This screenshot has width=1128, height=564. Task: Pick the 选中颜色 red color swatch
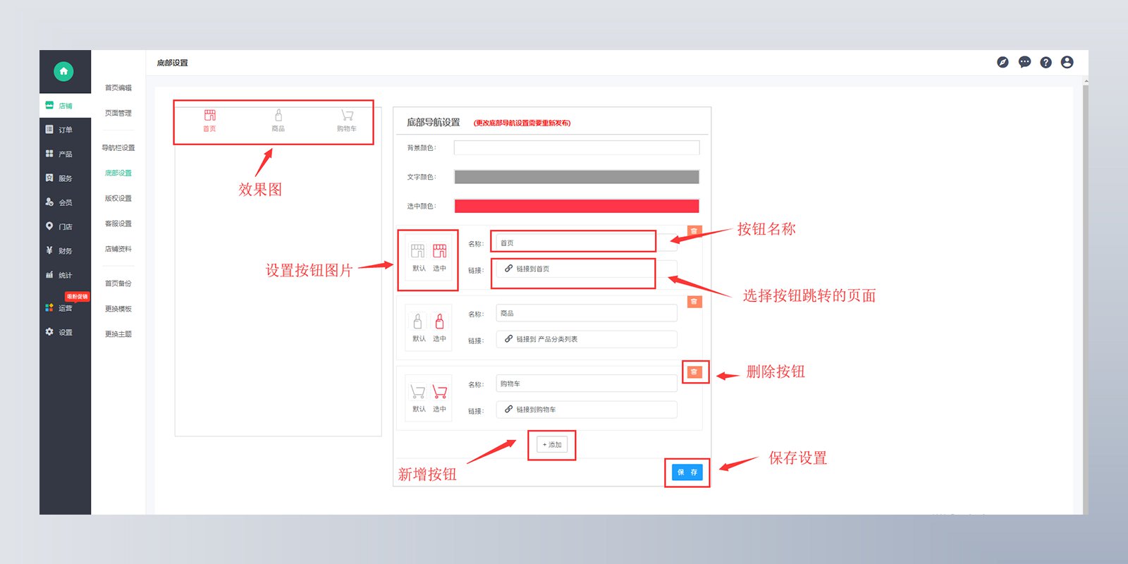point(577,206)
